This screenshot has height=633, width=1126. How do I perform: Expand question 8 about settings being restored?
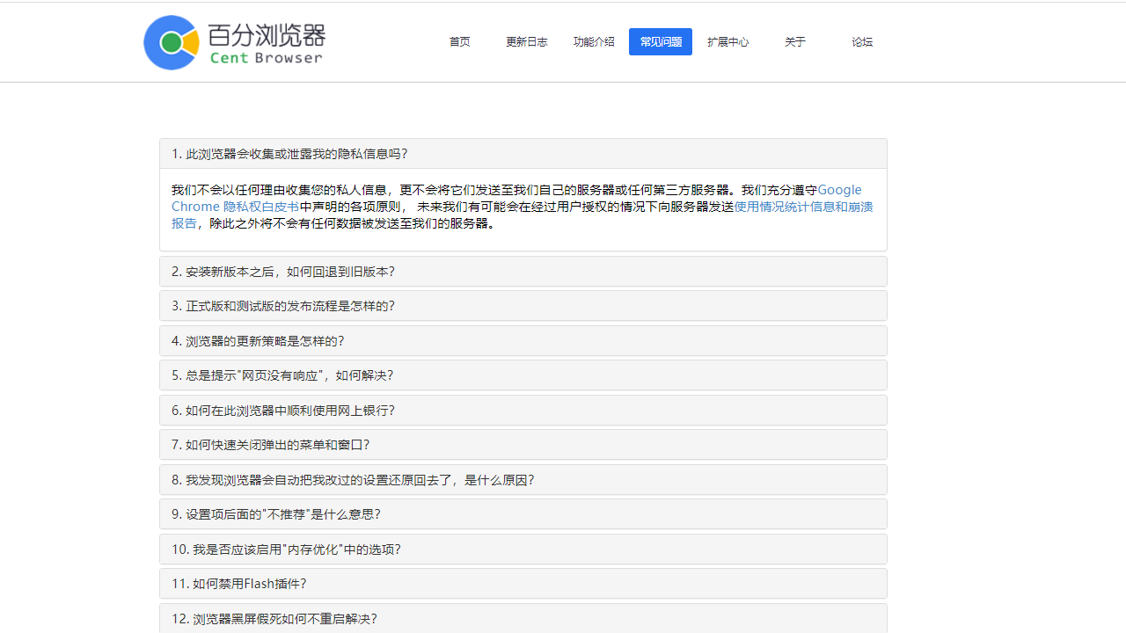[x=353, y=480]
